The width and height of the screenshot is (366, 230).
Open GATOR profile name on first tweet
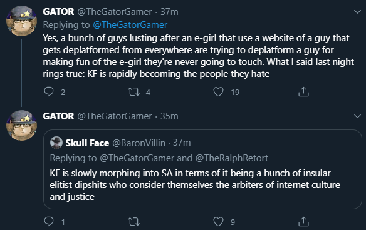pos(58,12)
